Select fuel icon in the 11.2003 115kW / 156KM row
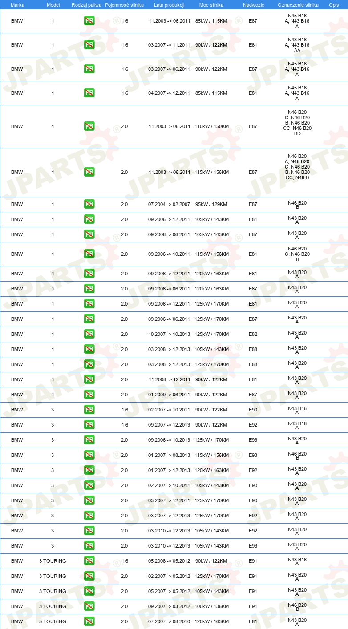The image size is (348, 629). tap(89, 172)
